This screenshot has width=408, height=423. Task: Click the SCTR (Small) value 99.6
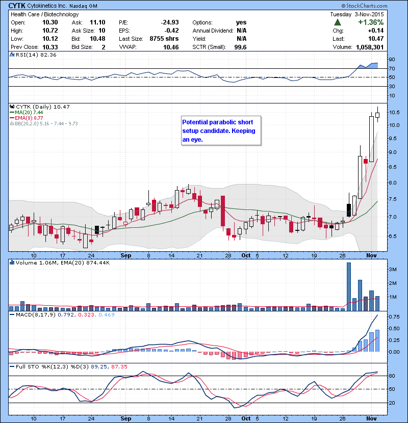[x=240, y=47]
